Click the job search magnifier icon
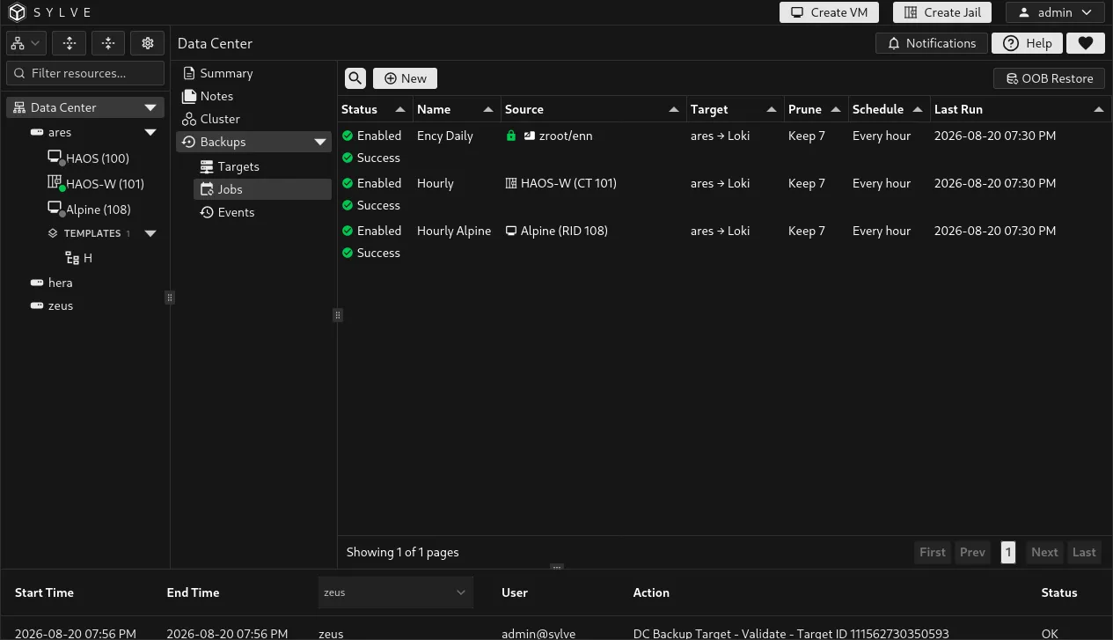The image size is (1113, 640). (355, 78)
